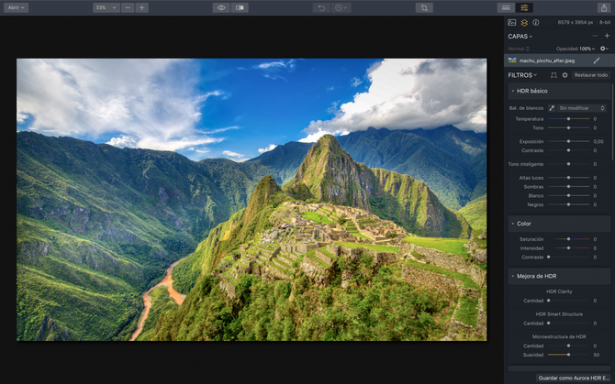Viewport: 615px width, 384px height.
Task: Open the history clock dropdown
Action: pyautogui.click(x=341, y=7)
